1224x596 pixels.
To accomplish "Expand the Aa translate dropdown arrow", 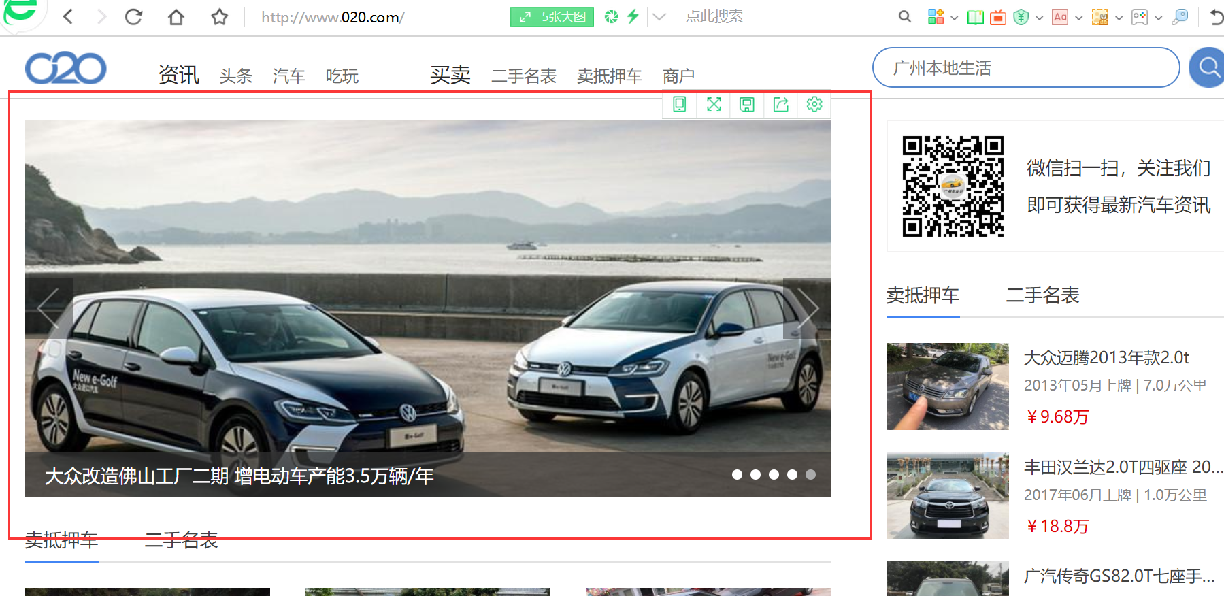I will coord(1078,18).
